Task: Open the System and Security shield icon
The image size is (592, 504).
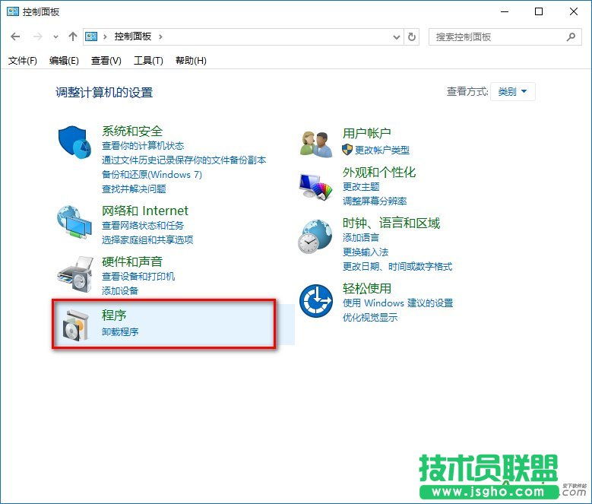Action: 74,142
